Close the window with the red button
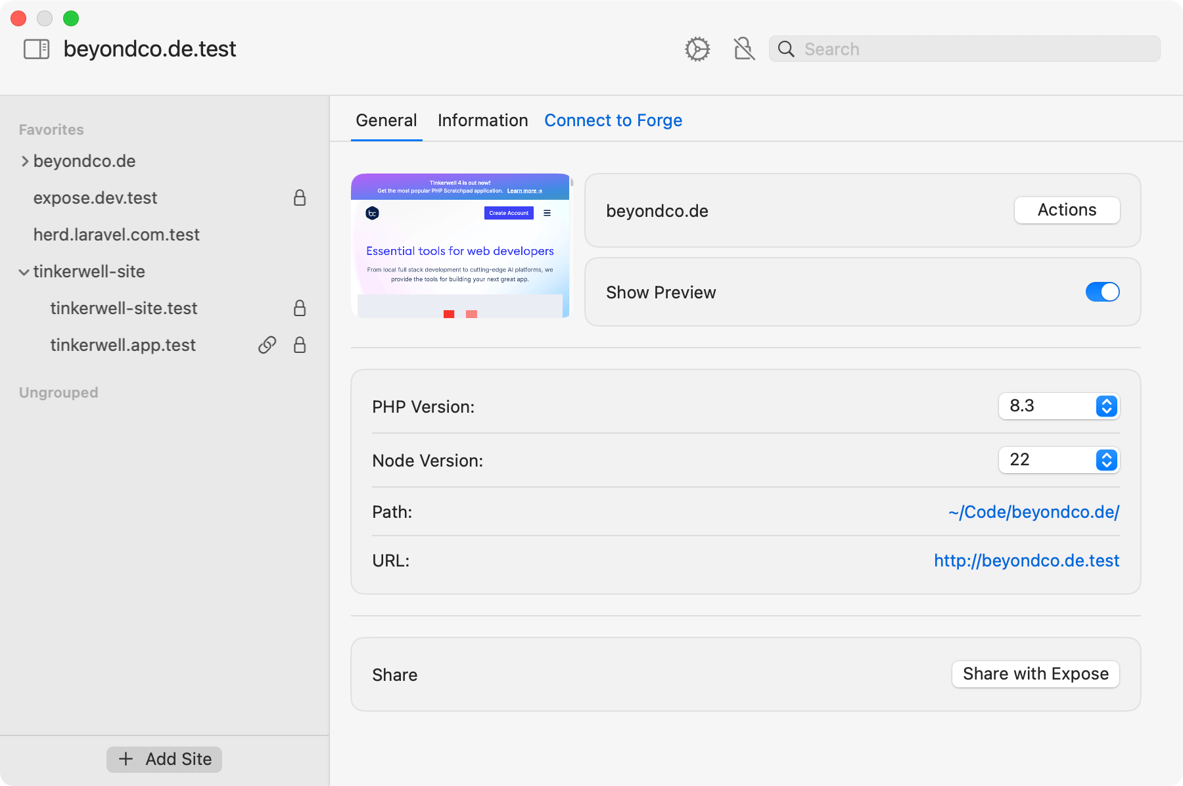The image size is (1183, 786). (x=18, y=18)
